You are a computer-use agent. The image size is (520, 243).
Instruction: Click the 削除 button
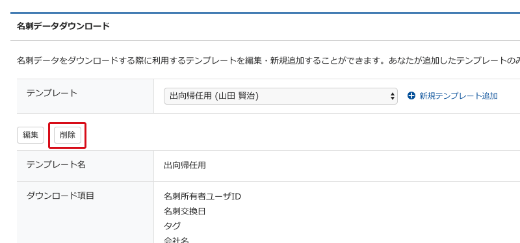68,135
